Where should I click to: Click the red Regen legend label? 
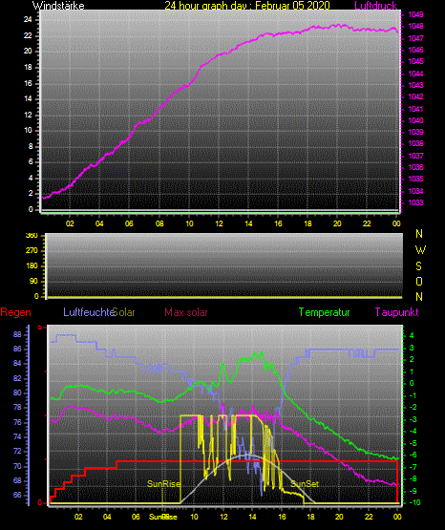[x=15, y=312]
